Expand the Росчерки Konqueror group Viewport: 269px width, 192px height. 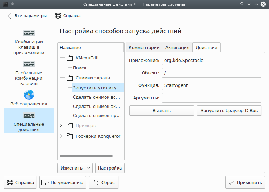pos(61,136)
